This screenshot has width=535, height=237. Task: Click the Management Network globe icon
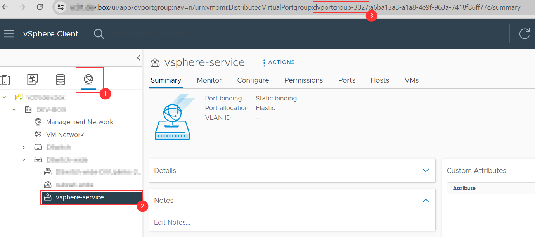[x=38, y=122]
